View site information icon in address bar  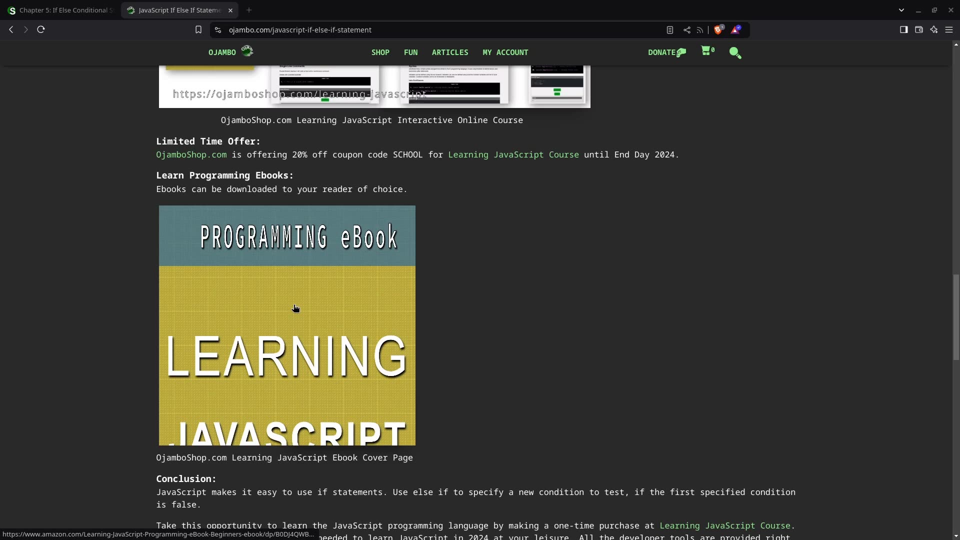[x=218, y=30]
